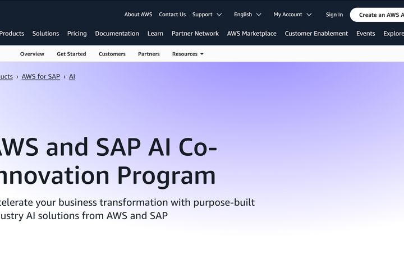Open the Solutions menu
The image size is (404, 269).
(x=45, y=34)
